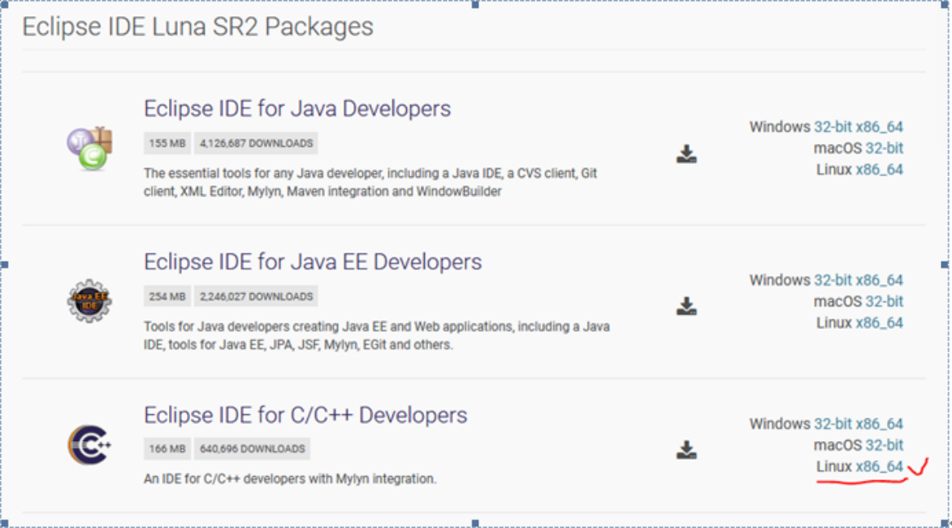The image size is (952, 528).
Task: Download Windows 32-bit for C/C++ Developers
Action: [x=833, y=423]
